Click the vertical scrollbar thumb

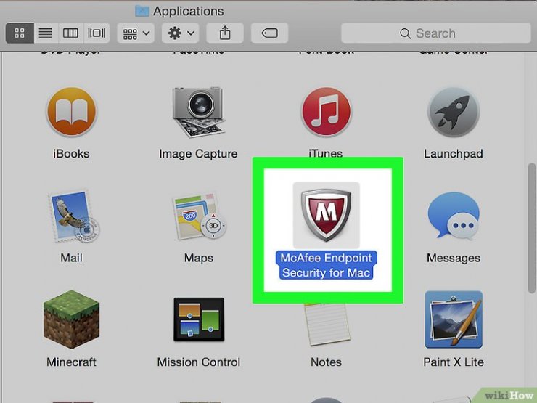point(531,228)
